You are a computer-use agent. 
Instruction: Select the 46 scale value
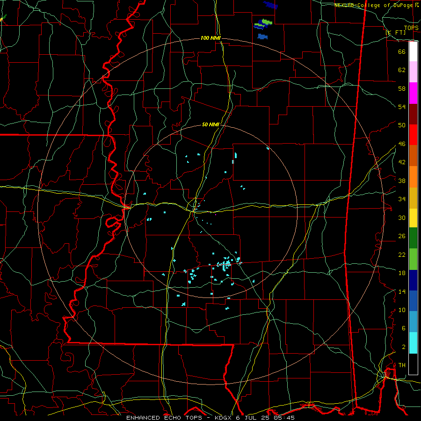tap(402, 144)
